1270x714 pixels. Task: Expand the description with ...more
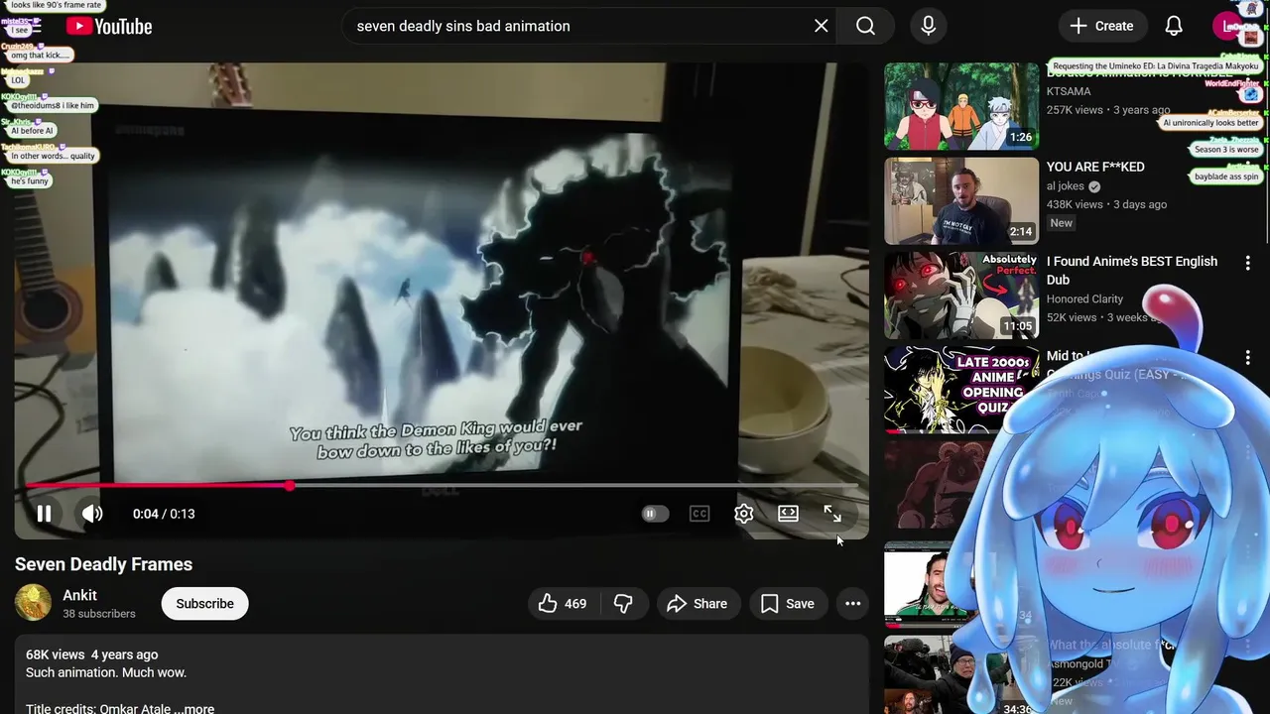pyautogui.click(x=193, y=709)
